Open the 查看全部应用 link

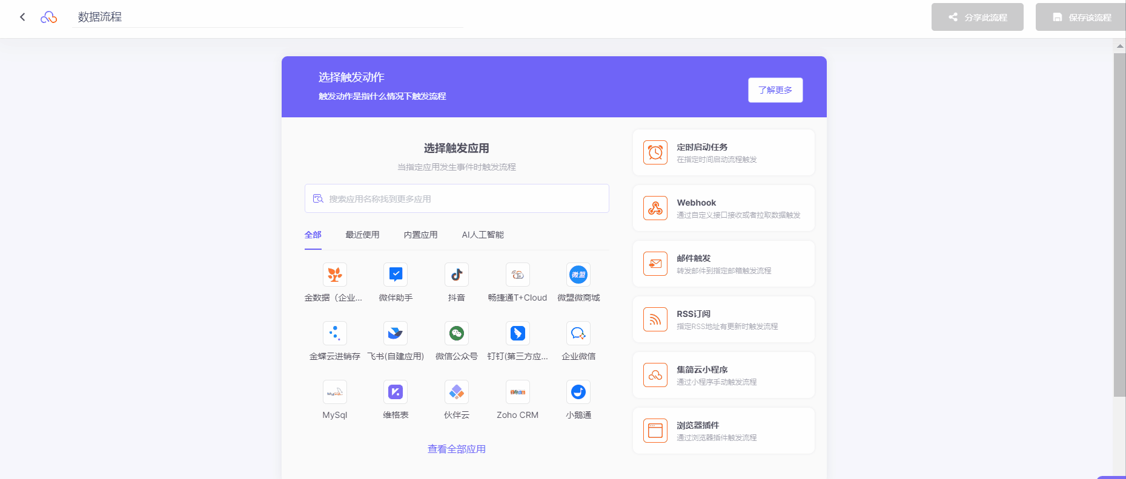pos(457,449)
